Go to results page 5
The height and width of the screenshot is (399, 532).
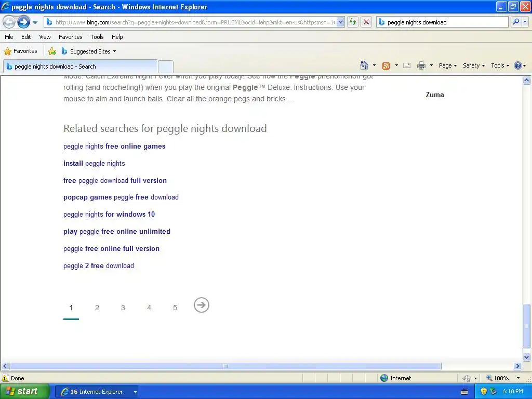pos(175,308)
